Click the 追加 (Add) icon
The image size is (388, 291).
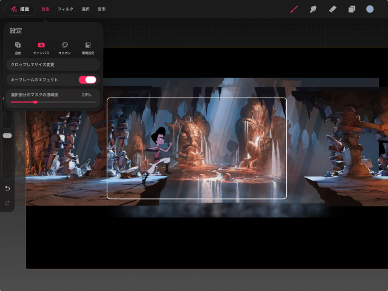pyautogui.click(x=18, y=45)
